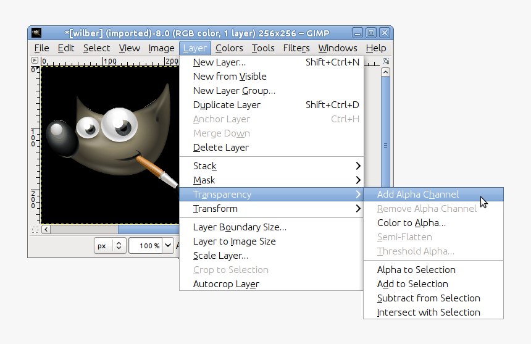The width and height of the screenshot is (531, 344).
Task: Choose Layer Boundary Size...
Action: tap(272, 227)
